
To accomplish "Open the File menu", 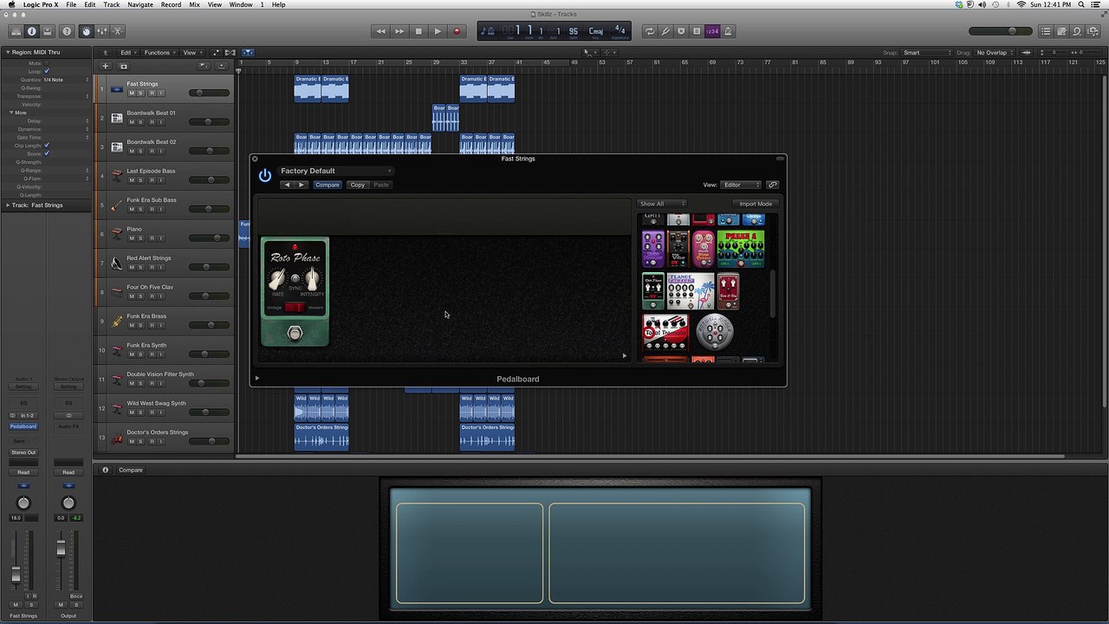I will point(71,4).
